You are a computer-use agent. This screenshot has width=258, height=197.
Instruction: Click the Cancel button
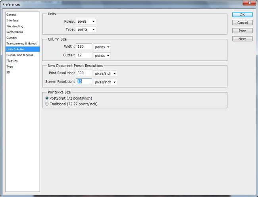pyautogui.click(x=242, y=23)
